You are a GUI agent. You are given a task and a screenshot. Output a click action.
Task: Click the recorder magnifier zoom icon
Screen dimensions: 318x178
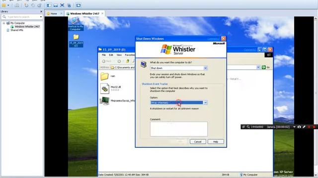pos(248,127)
